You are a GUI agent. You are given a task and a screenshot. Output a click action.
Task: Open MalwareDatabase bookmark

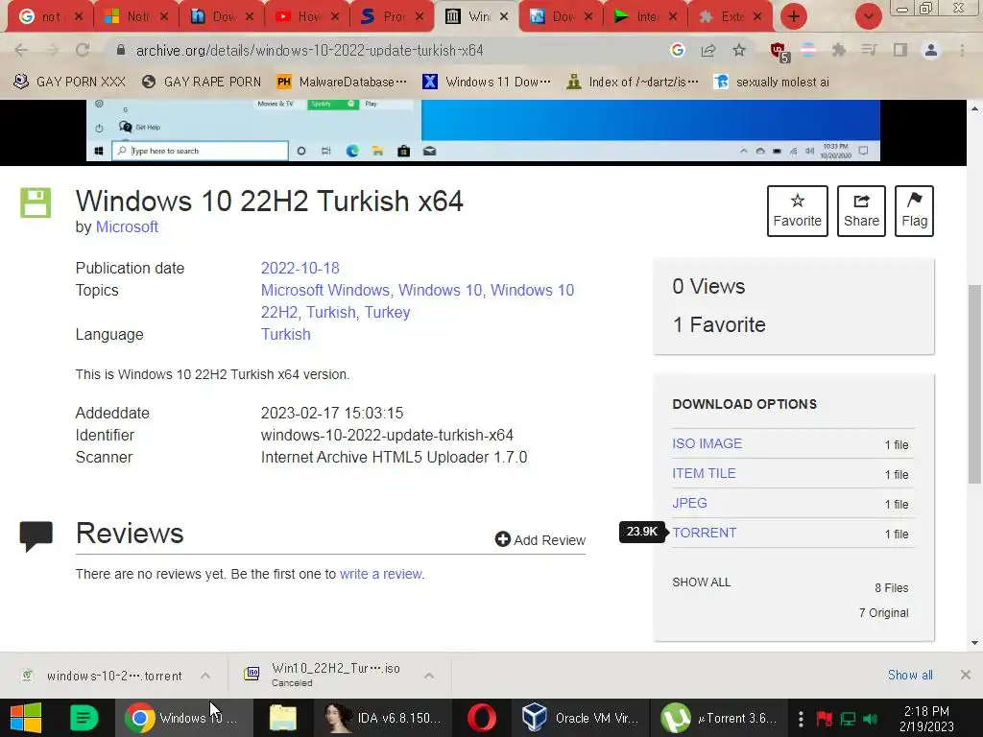coord(342,82)
